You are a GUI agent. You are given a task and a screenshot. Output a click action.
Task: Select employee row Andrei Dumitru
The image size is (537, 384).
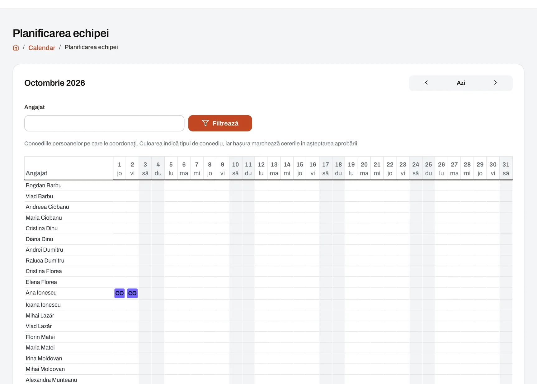[x=268, y=250]
